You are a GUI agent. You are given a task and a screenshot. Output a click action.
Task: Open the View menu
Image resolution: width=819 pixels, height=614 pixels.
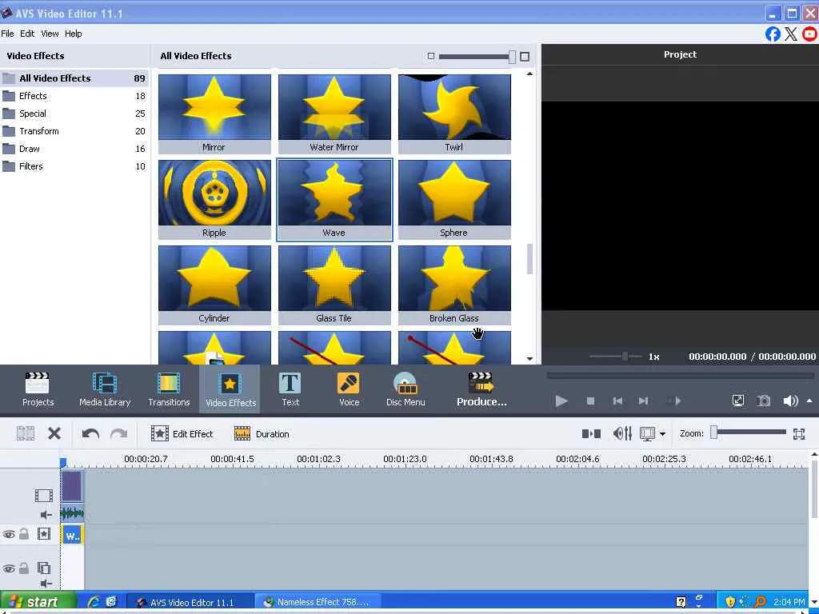50,34
